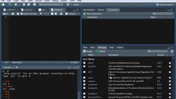Toggle the Source on Save checkbox
This screenshot has width=176, height=99.
pyautogui.click(x=21, y=14)
